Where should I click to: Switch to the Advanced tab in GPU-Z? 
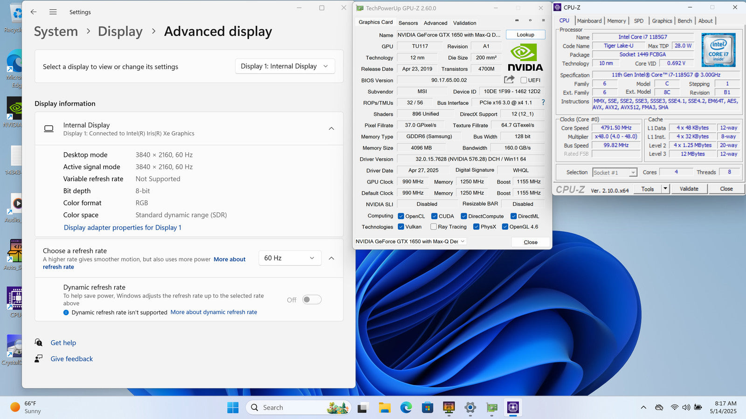click(x=435, y=23)
